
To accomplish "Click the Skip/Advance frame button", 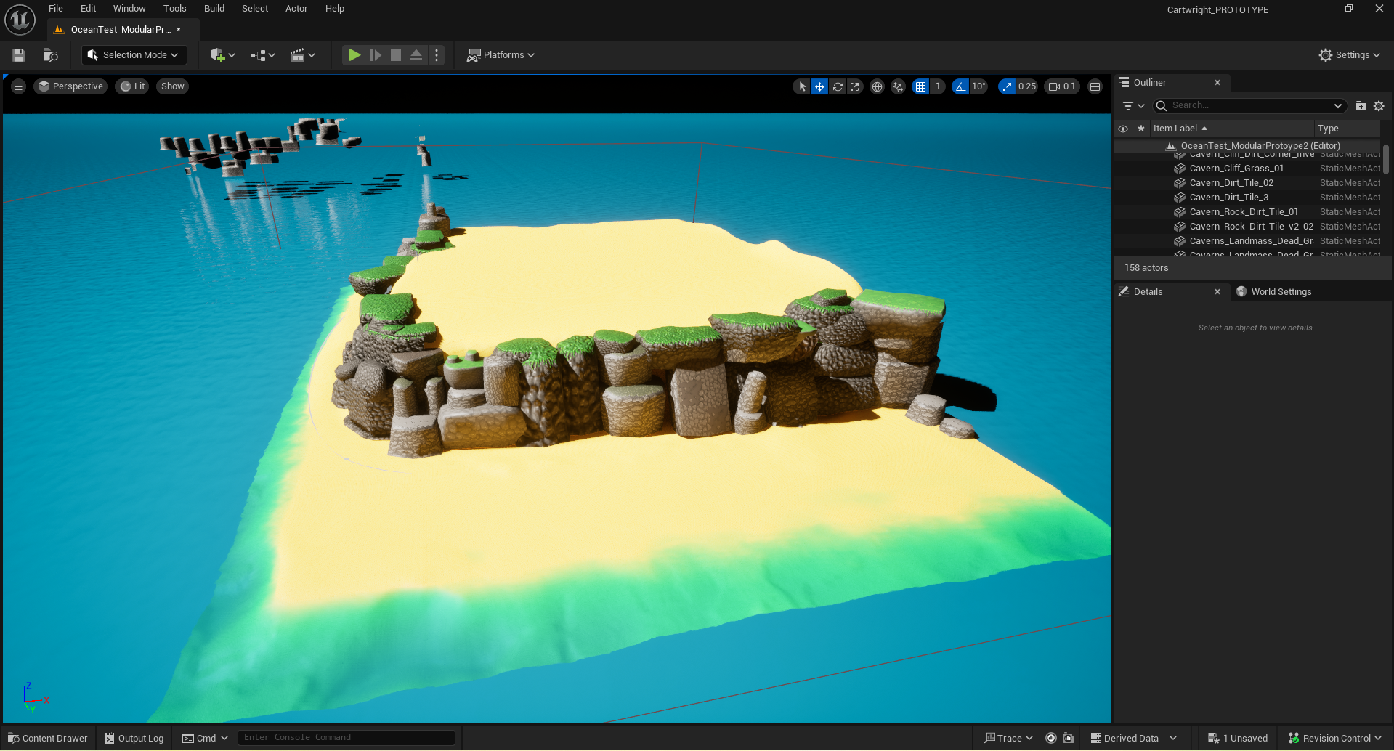I will (376, 55).
